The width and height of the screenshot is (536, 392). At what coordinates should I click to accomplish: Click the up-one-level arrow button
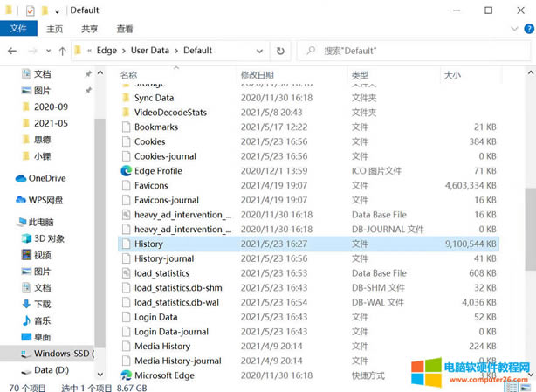click(x=62, y=51)
